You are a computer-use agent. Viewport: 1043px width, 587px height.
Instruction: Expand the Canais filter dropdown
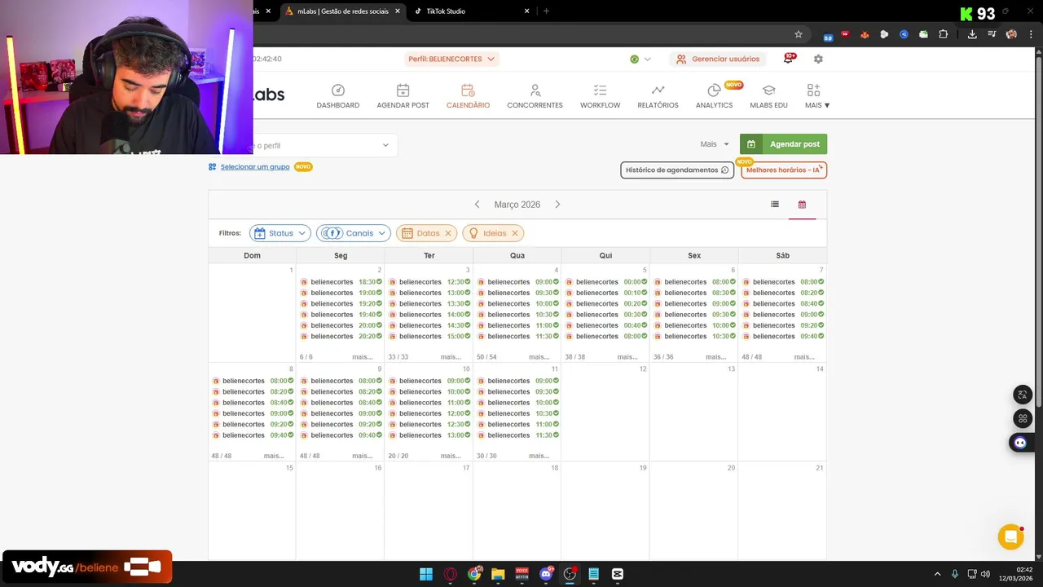click(x=354, y=233)
